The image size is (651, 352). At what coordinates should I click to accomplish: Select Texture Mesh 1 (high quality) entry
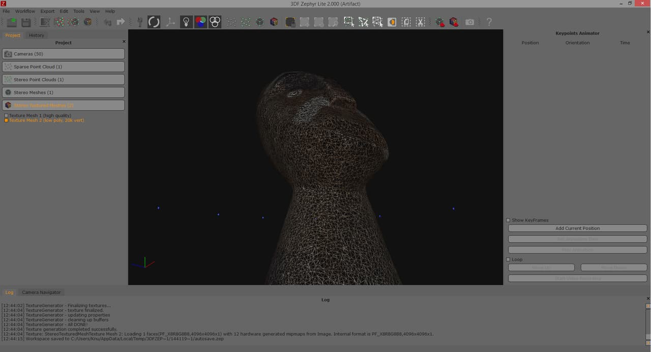40,116
